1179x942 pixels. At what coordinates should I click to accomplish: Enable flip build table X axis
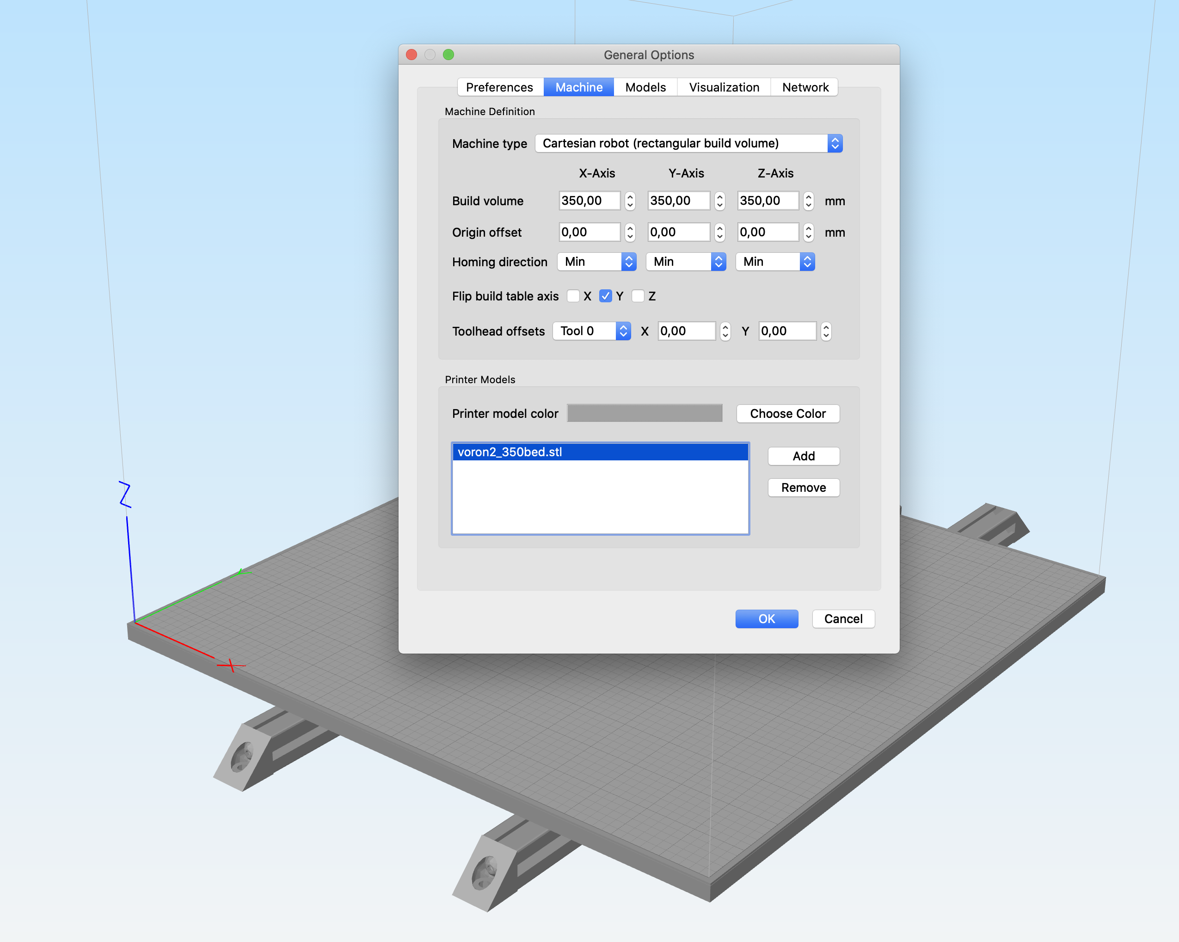click(573, 296)
